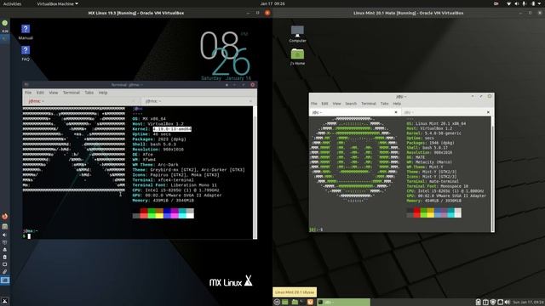545x306 pixels.
Task: Open the View menu in MX terminal
Action: point(53,93)
